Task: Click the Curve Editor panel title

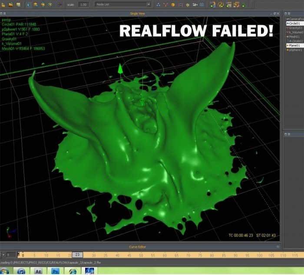Action: coord(138,247)
